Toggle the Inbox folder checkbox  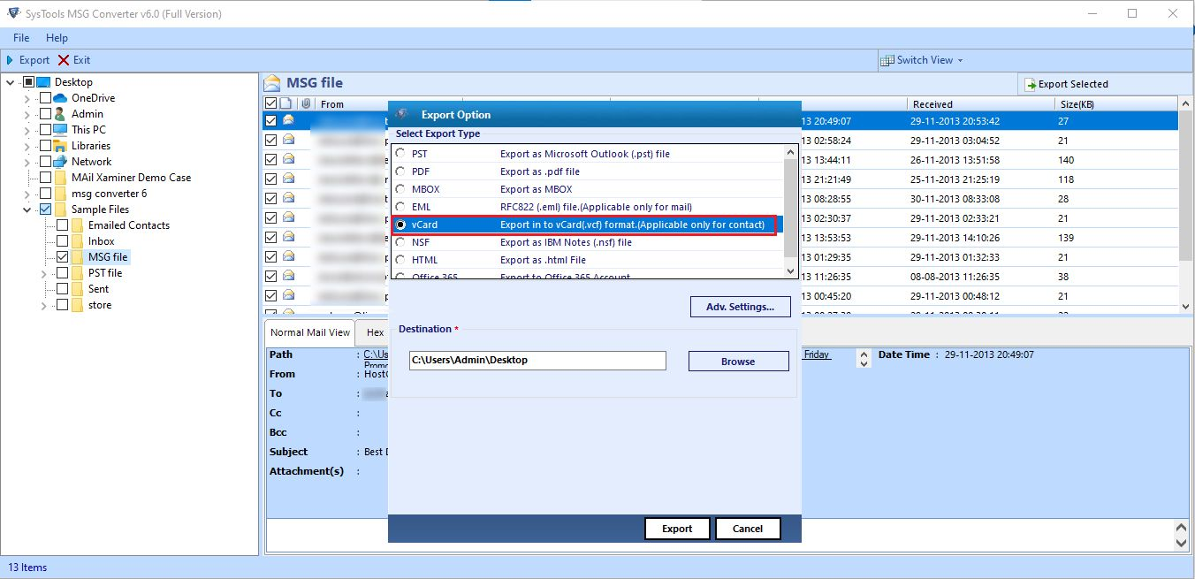[63, 241]
